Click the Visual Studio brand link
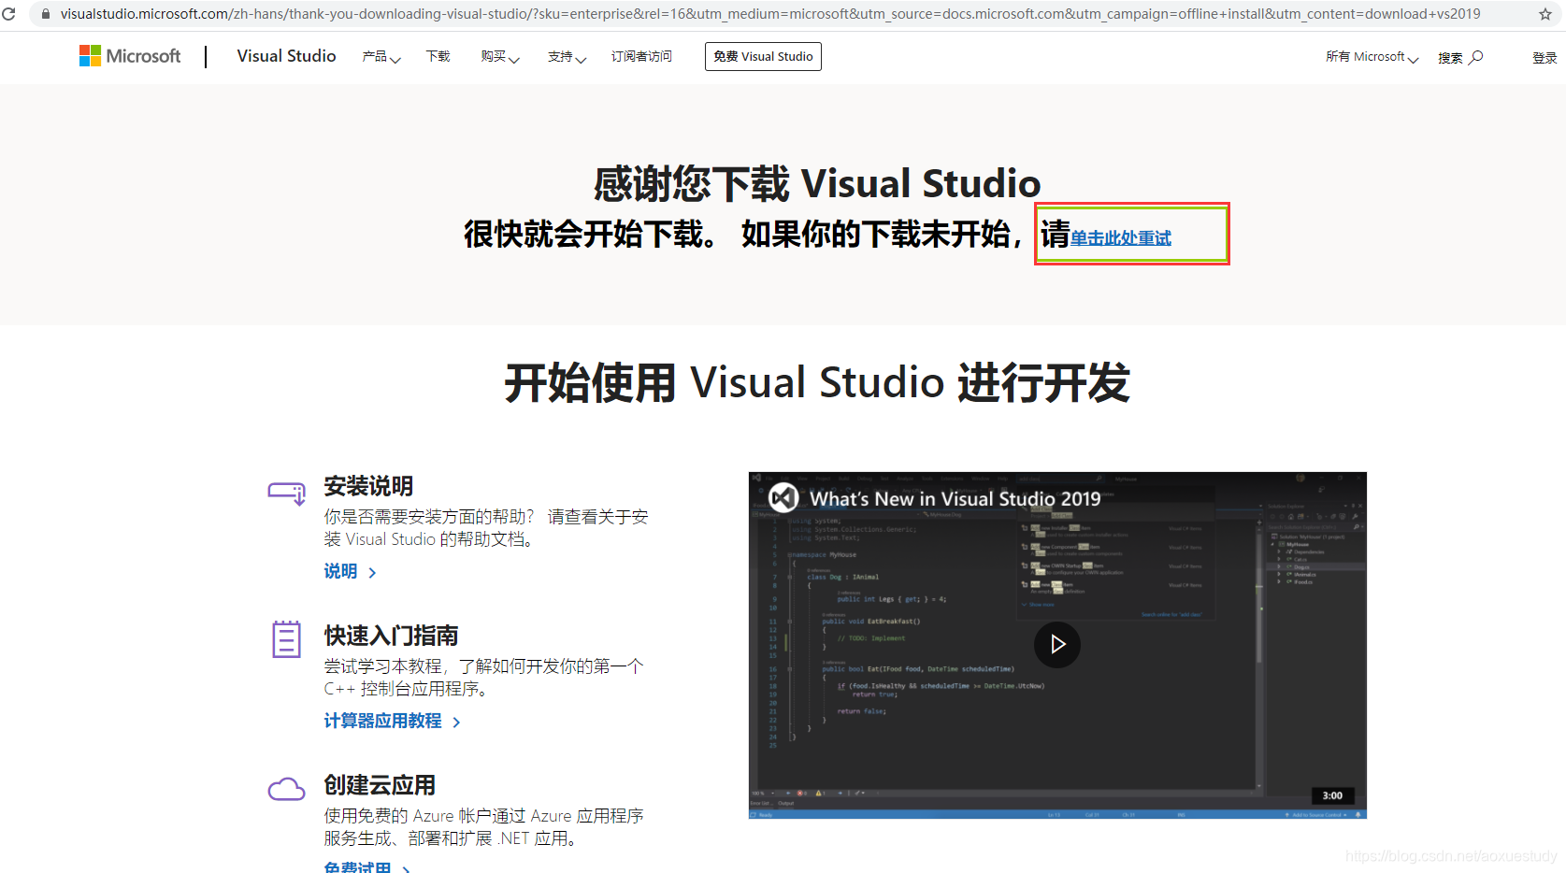Image resolution: width=1566 pixels, height=873 pixels. pyautogui.click(x=286, y=56)
